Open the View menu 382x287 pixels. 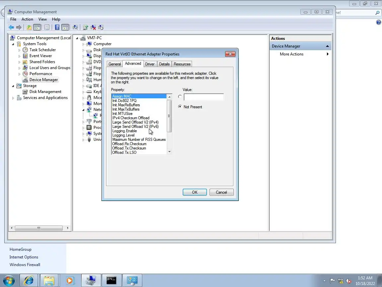pos(42,19)
